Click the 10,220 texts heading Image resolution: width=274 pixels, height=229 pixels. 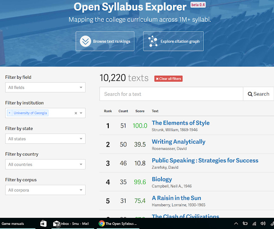point(124,78)
